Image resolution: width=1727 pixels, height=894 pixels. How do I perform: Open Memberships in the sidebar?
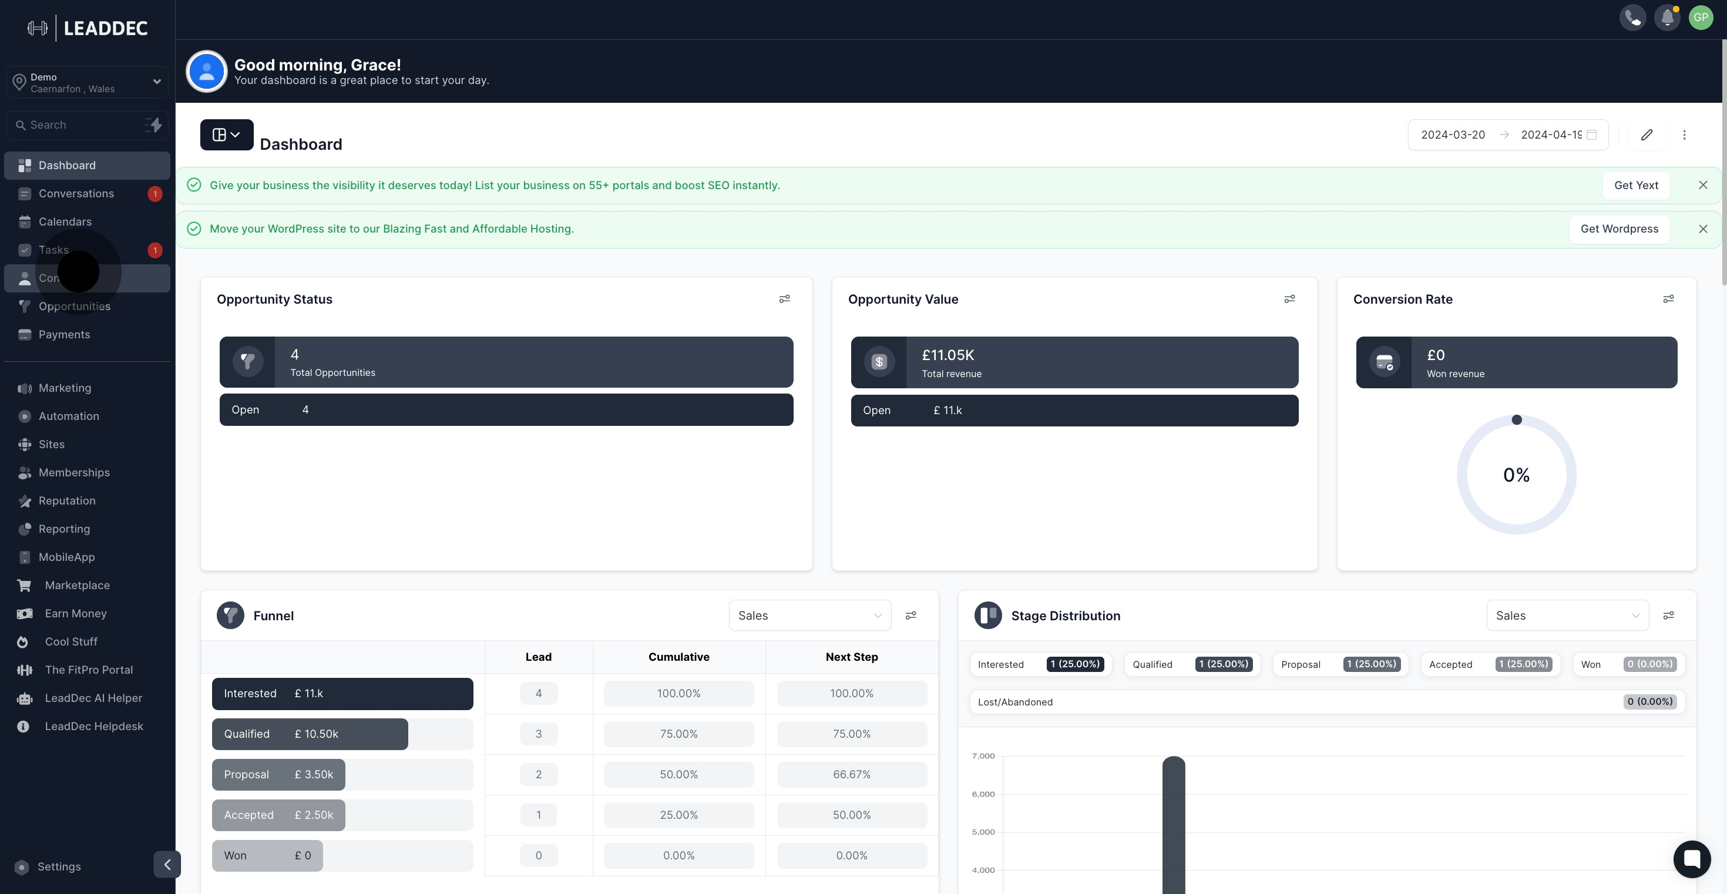tap(87, 472)
